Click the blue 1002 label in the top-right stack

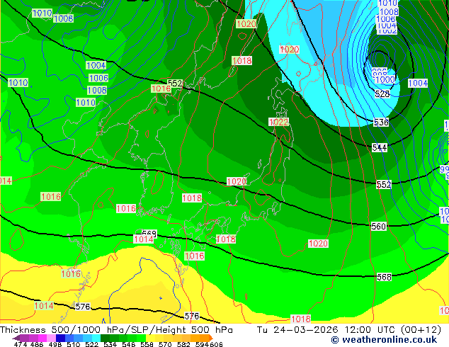point(387,31)
